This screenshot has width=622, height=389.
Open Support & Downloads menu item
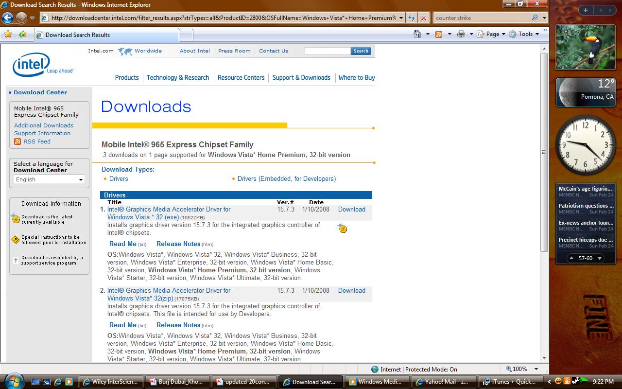301,77
